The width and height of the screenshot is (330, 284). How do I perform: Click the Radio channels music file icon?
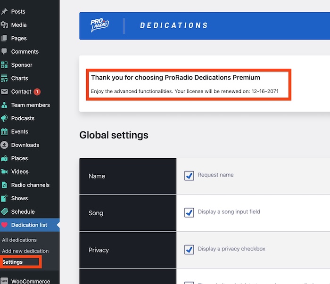(x=4, y=185)
